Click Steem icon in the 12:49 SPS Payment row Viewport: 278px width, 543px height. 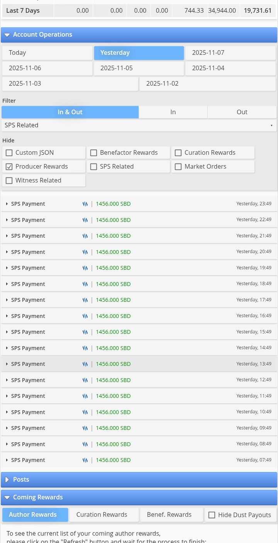click(85, 380)
